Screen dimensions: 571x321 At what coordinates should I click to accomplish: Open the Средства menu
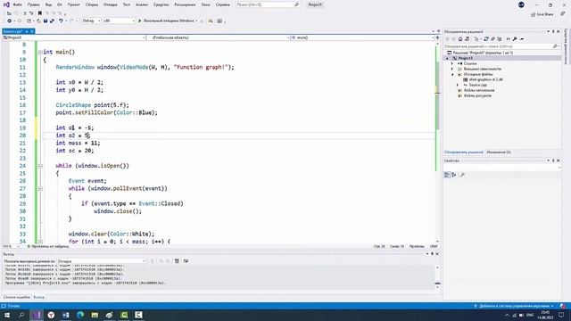coord(161,4)
